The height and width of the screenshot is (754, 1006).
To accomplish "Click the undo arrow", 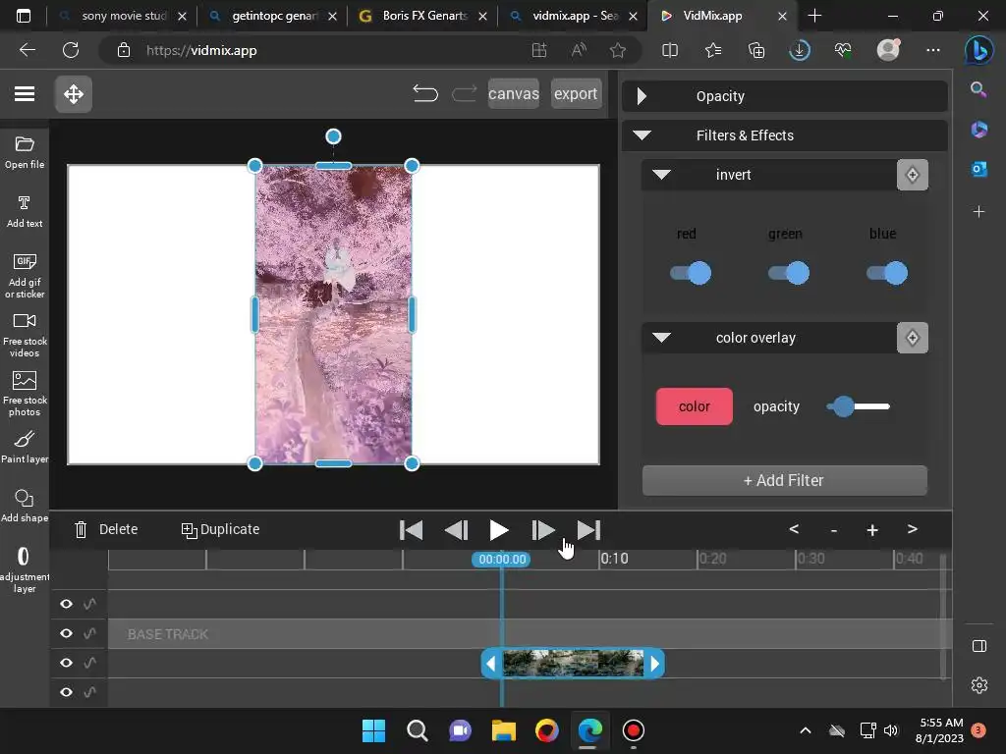I will click(x=425, y=94).
